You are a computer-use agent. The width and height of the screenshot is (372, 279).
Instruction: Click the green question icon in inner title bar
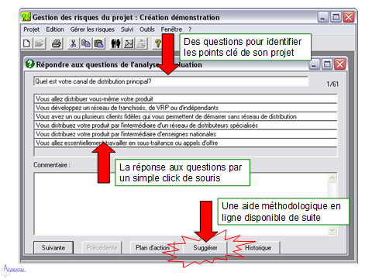tap(30, 64)
